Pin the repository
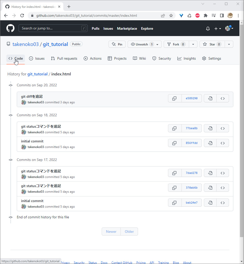Image resolution: width=244 pixels, height=264 pixels. pos(117,44)
